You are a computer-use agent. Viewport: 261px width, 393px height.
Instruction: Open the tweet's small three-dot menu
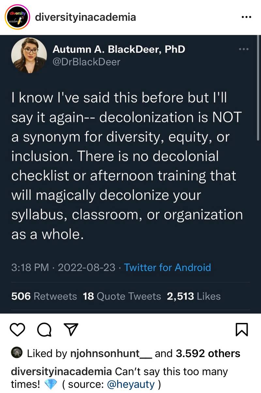click(x=244, y=50)
